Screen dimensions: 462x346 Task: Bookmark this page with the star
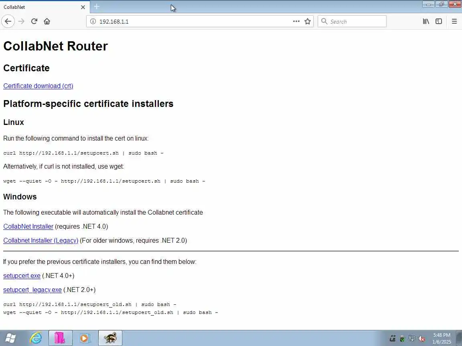click(308, 21)
